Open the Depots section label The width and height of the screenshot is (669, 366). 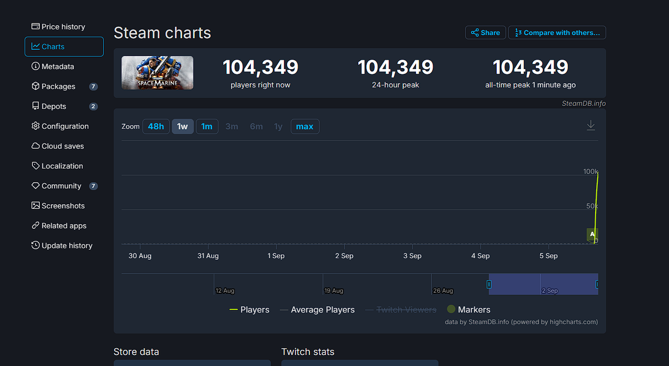(x=54, y=106)
